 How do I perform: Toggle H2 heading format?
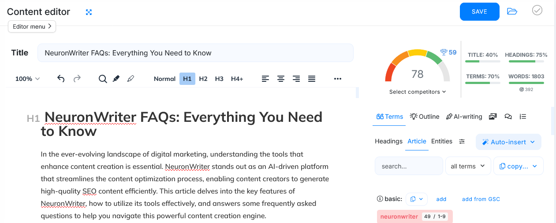(x=203, y=79)
